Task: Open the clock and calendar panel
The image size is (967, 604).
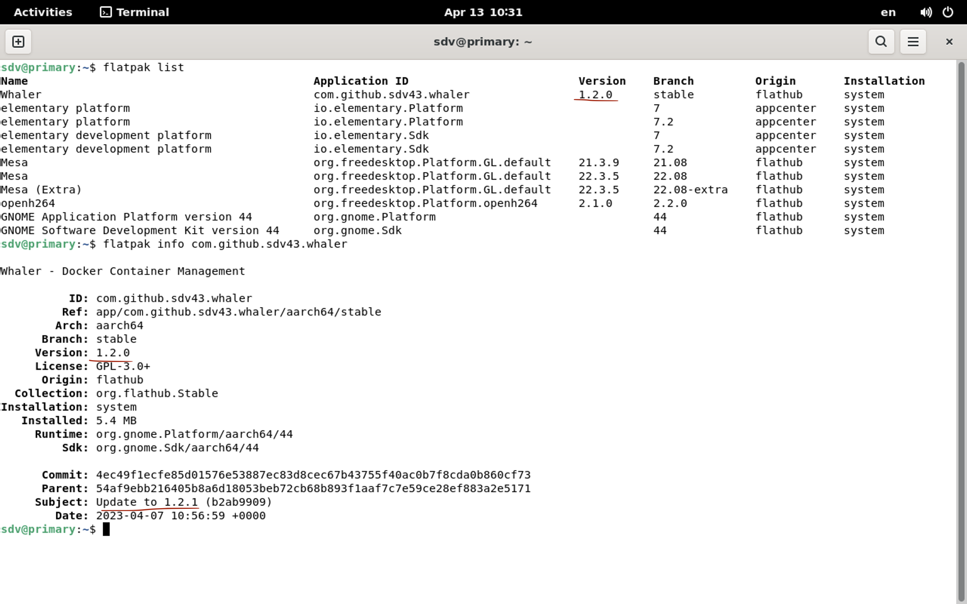Action: point(483,12)
